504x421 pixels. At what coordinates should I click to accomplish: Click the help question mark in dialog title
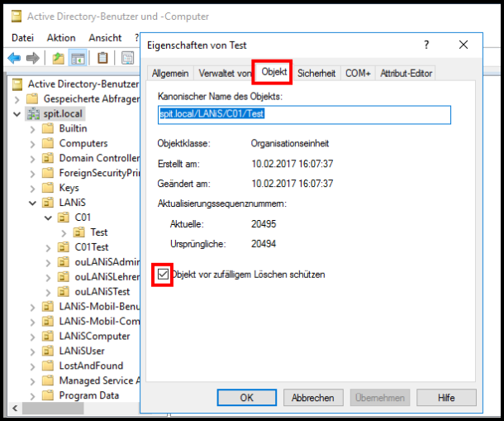426,45
